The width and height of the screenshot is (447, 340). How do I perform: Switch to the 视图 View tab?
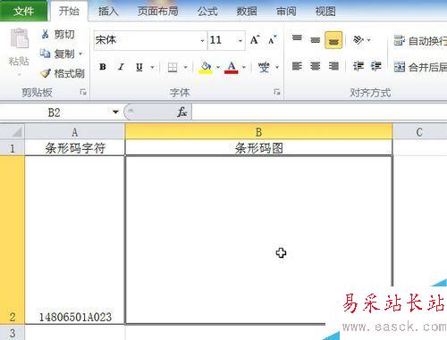coord(325,12)
